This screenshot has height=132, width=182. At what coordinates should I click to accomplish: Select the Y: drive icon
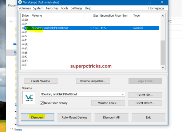[x=23, y=61]
